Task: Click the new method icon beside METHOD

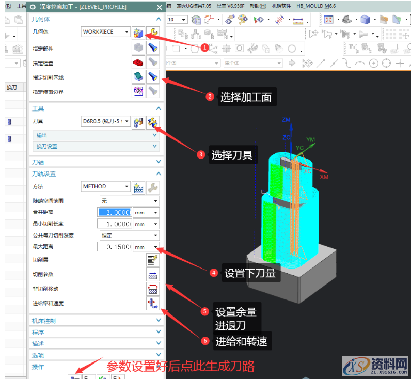Action: [138, 187]
